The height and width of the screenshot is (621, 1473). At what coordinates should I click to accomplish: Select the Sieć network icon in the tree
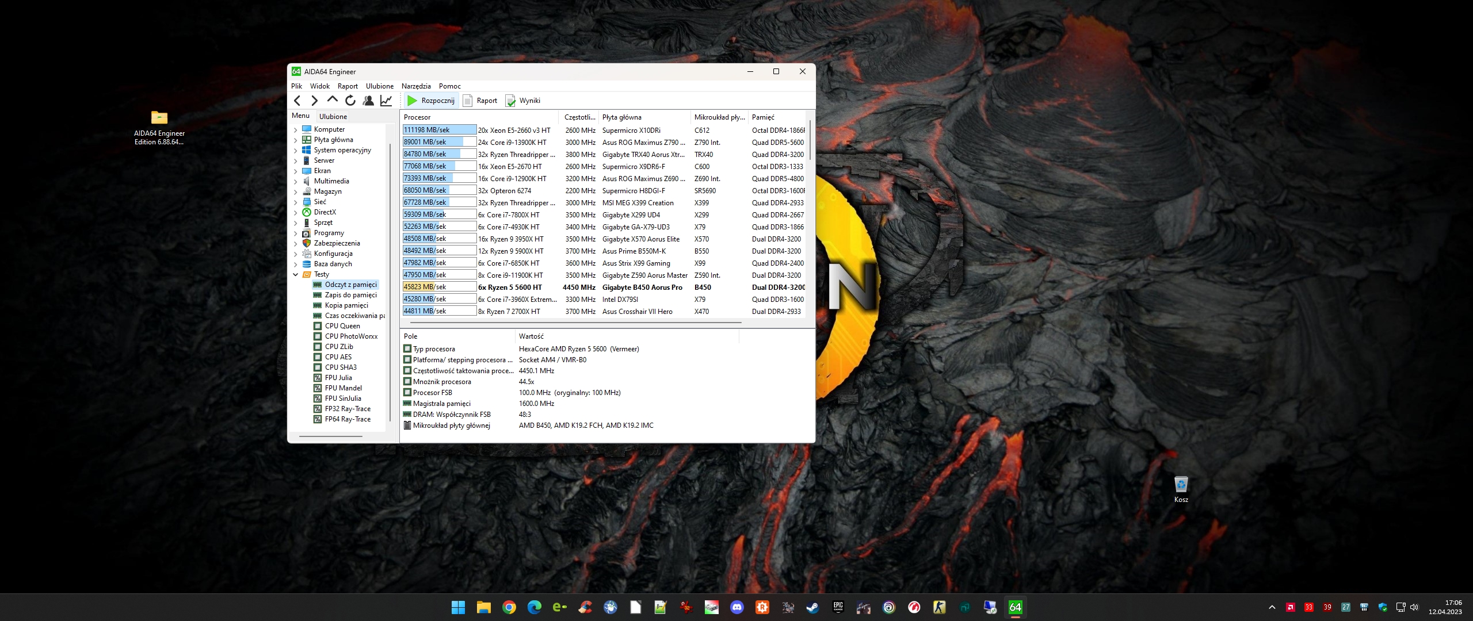click(307, 202)
